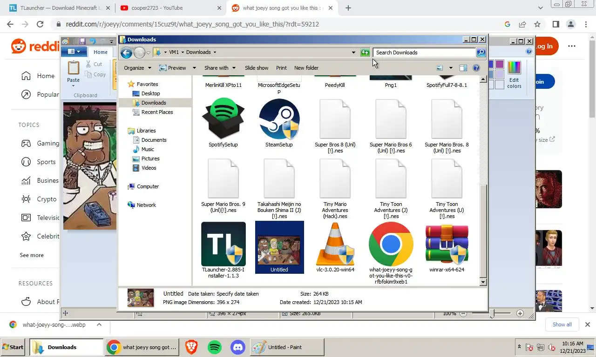
Task: Open a new browser tab with plus
Action: (x=348, y=8)
